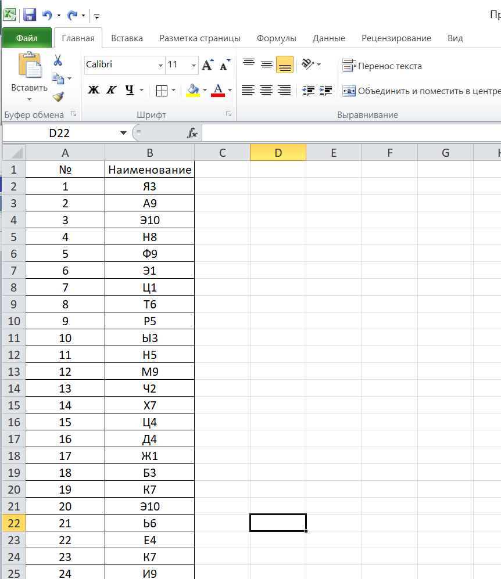Decrease font size with small A
This screenshot has height=579, width=501.
point(225,64)
